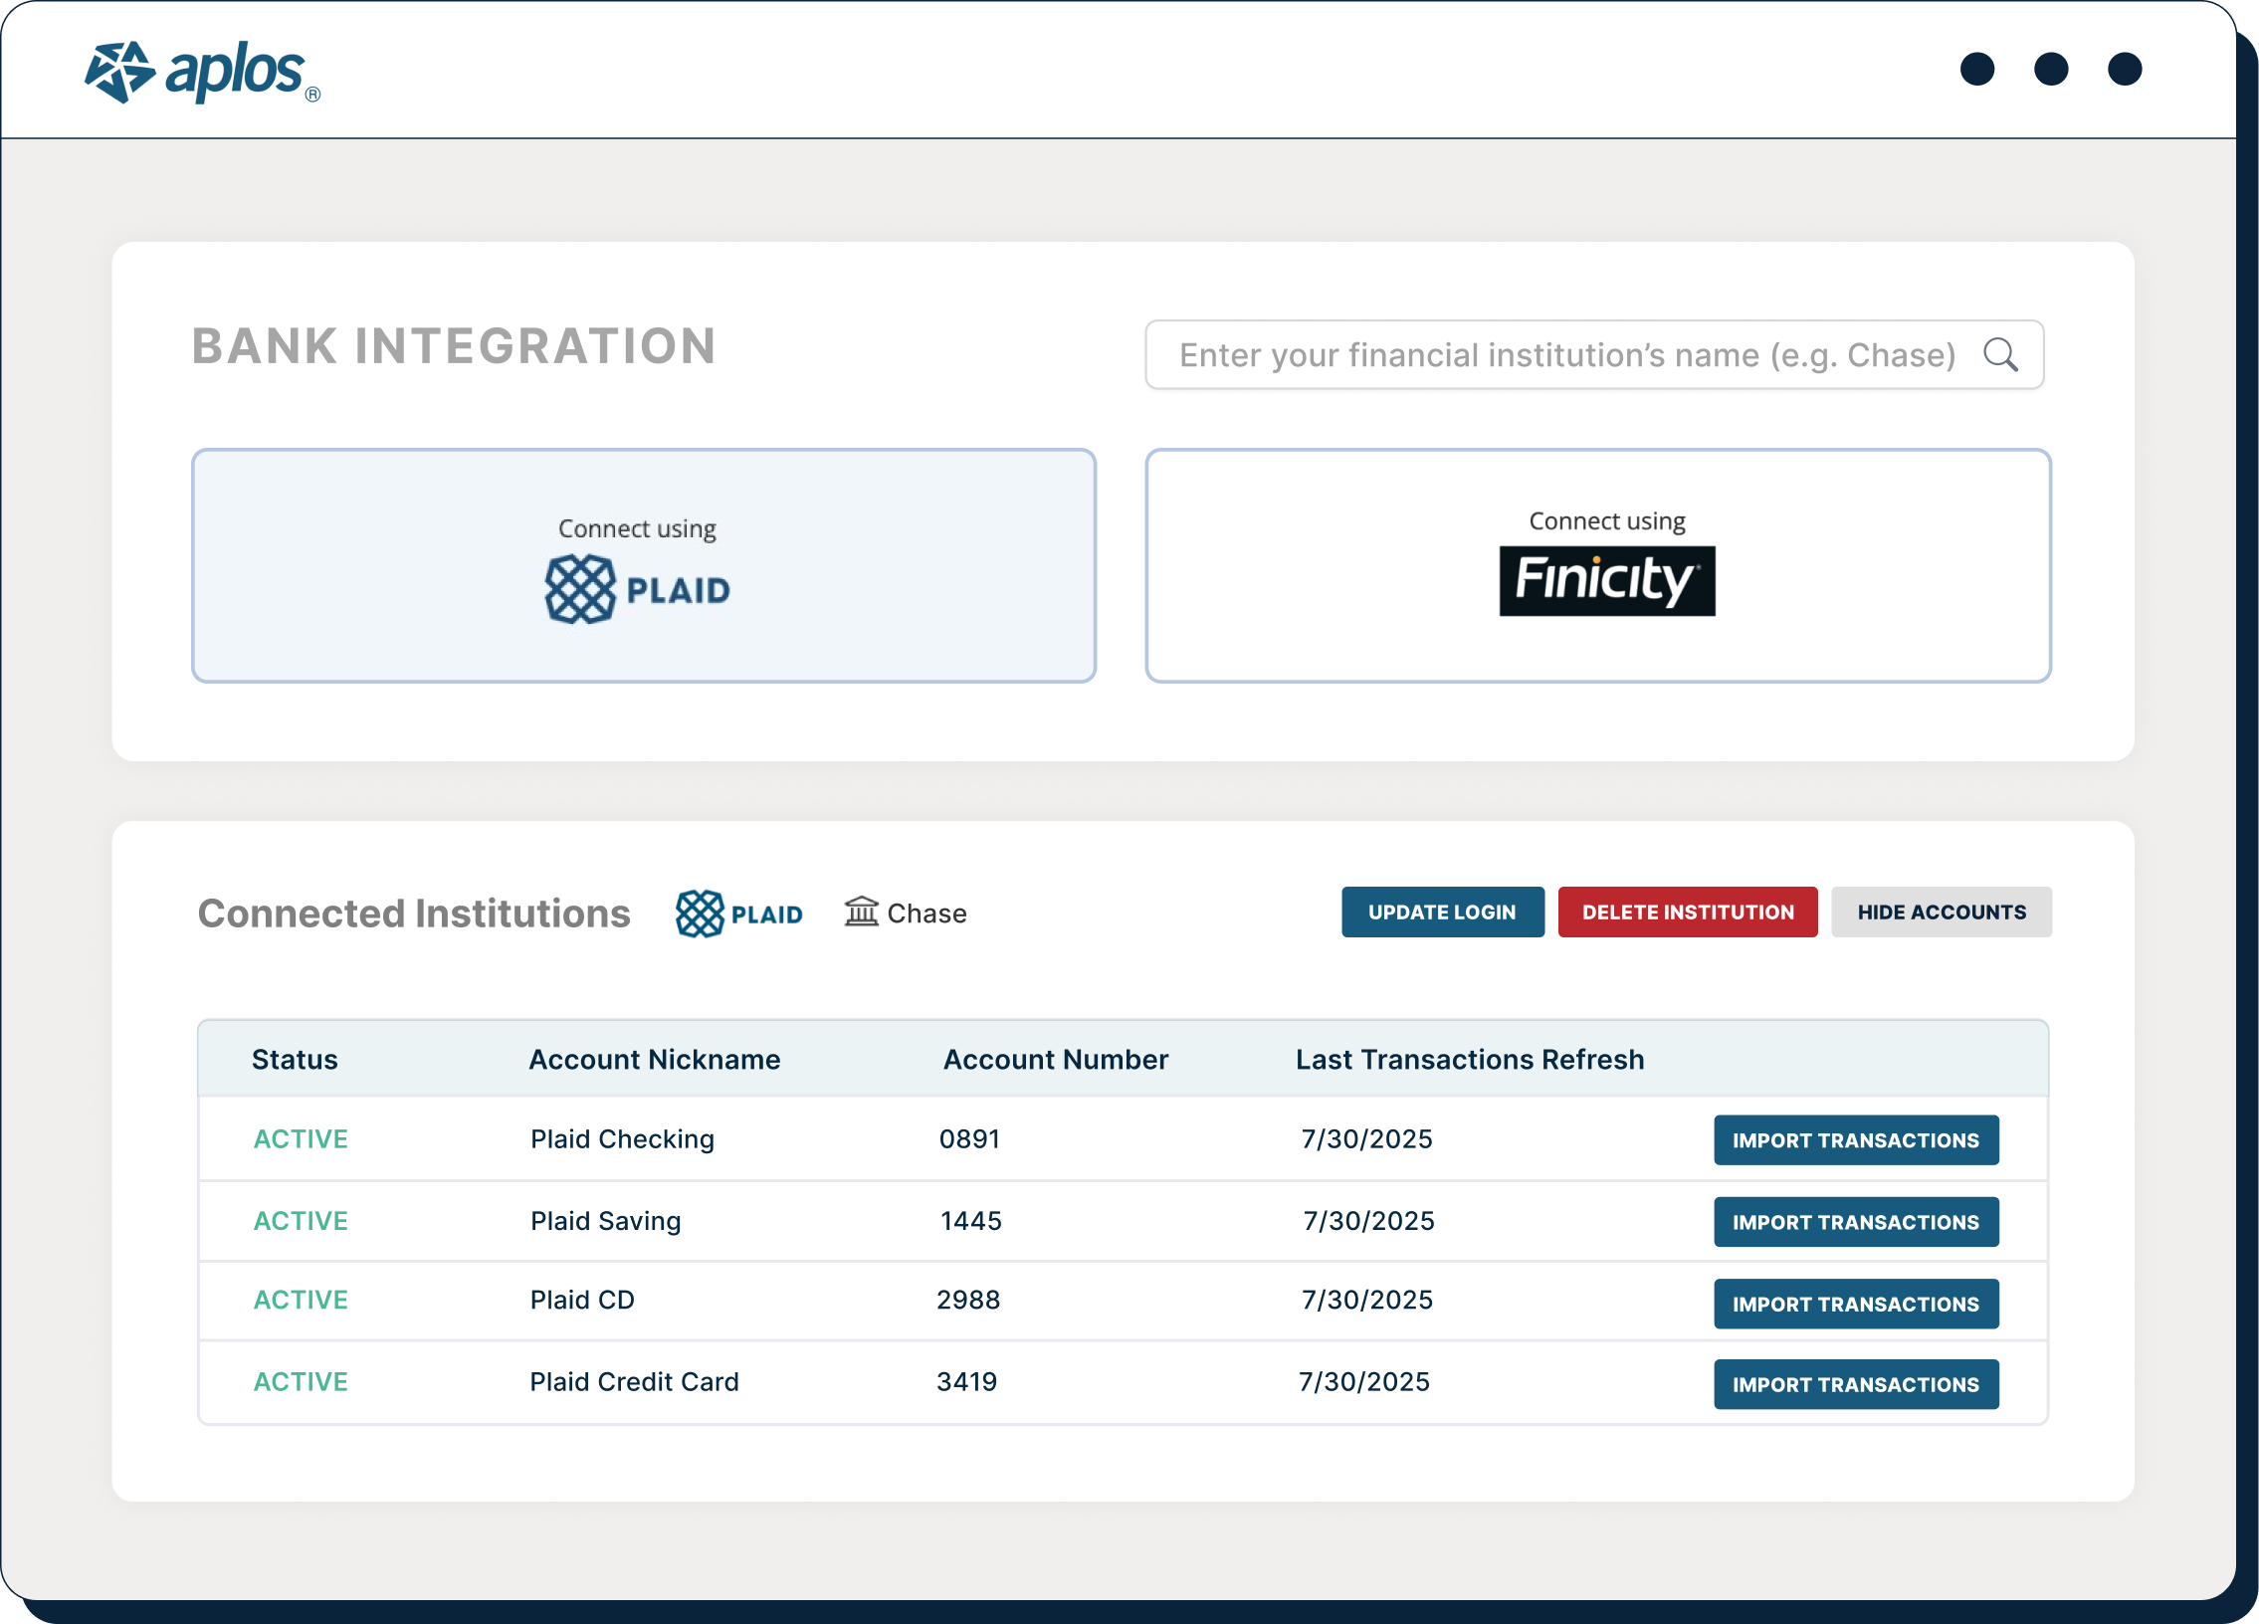Click account number 2988
Image resolution: width=2259 pixels, height=1624 pixels.
point(968,1300)
